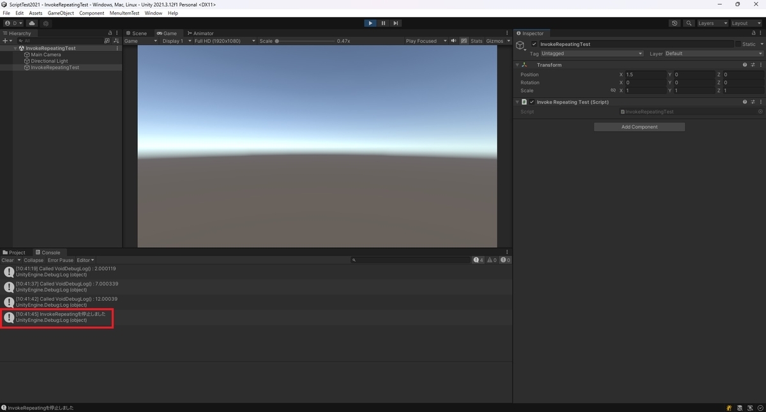Image resolution: width=766 pixels, height=412 pixels.
Task: Click the Pause button in the toolbar
Action: click(x=383, y=23)
